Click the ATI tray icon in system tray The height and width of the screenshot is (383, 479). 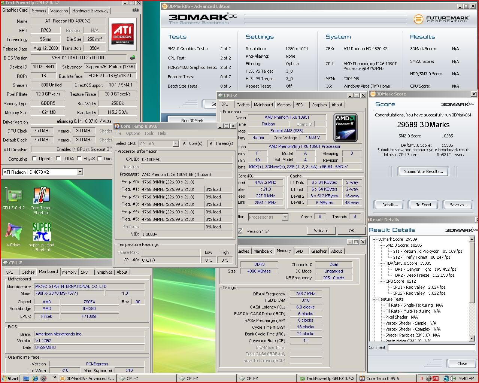(436, 379)
